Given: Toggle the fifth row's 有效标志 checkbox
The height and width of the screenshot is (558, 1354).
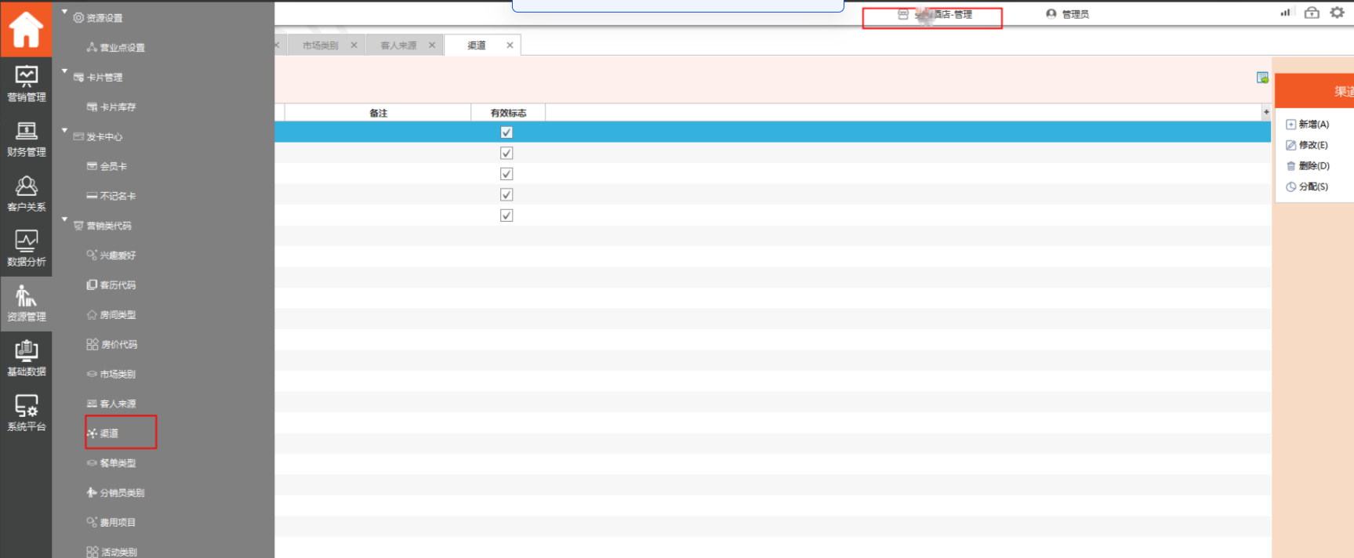Looking at the screenshot, I should coord(506,216).
